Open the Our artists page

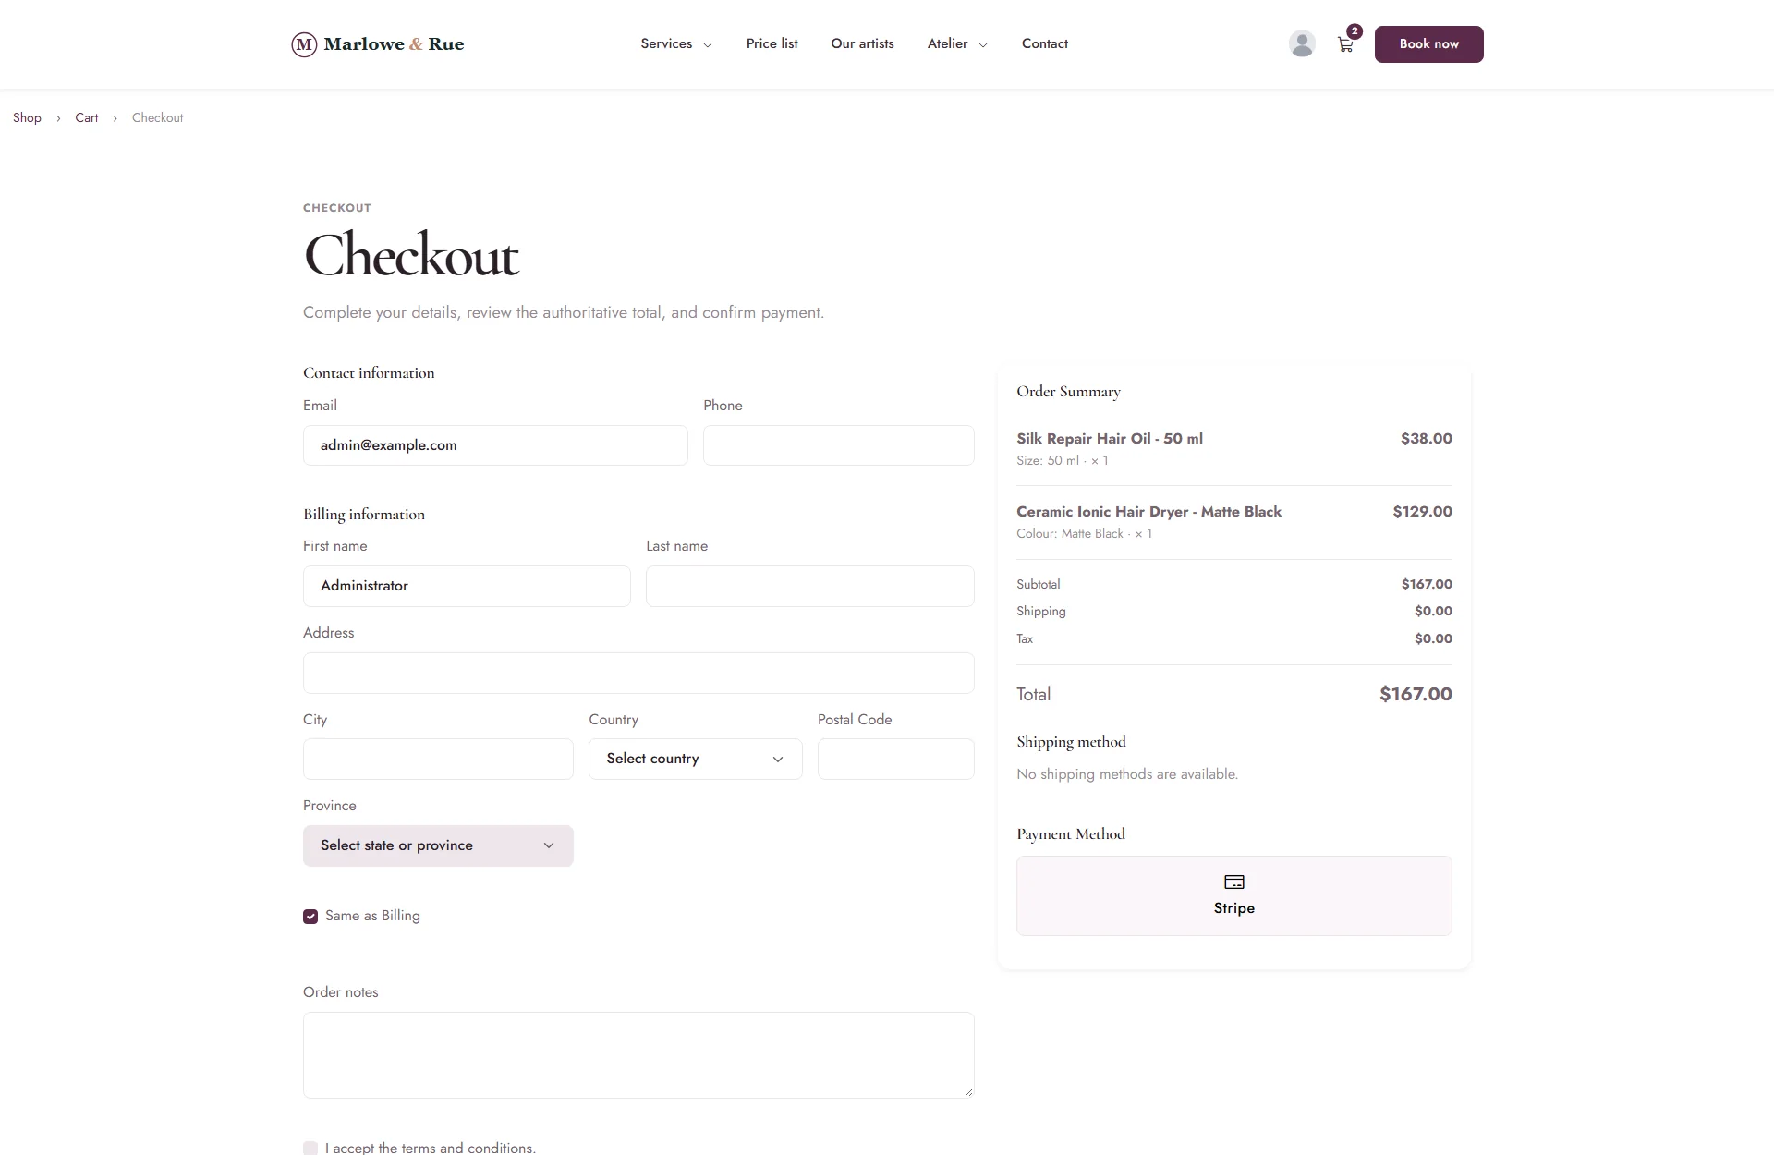[x=862, y=43]
